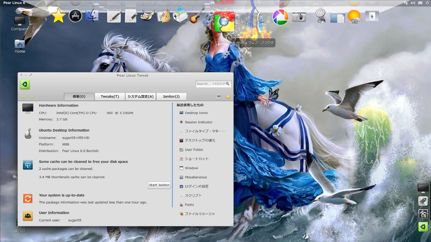
Task: Open the weather sun-and-cloud dock icon
Action: 354,16
